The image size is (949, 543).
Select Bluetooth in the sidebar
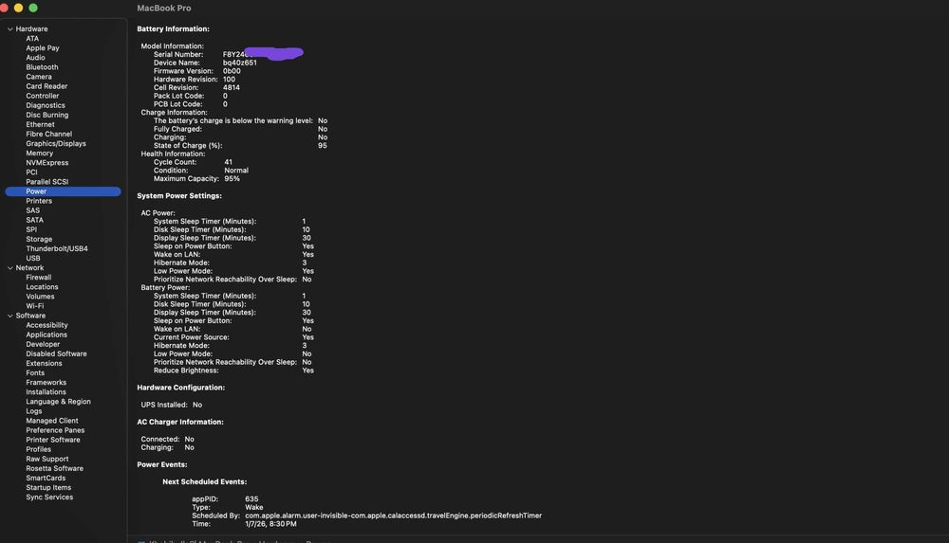42,67
